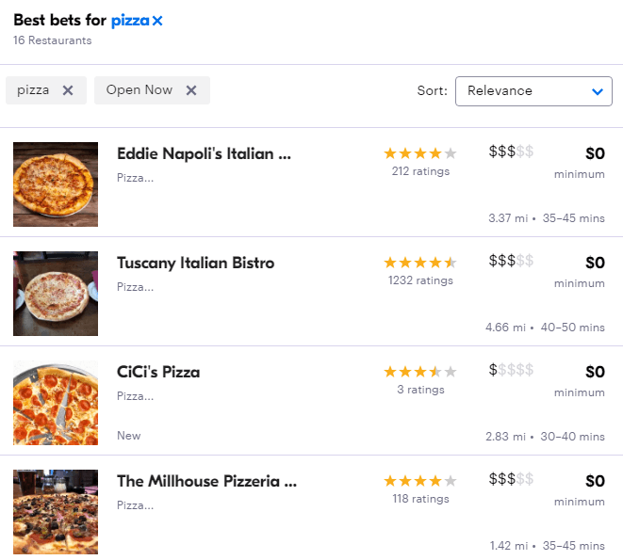Click Eddie Napoli's star rating
Screen dimensions: 623x560
[x=420, y=153]
